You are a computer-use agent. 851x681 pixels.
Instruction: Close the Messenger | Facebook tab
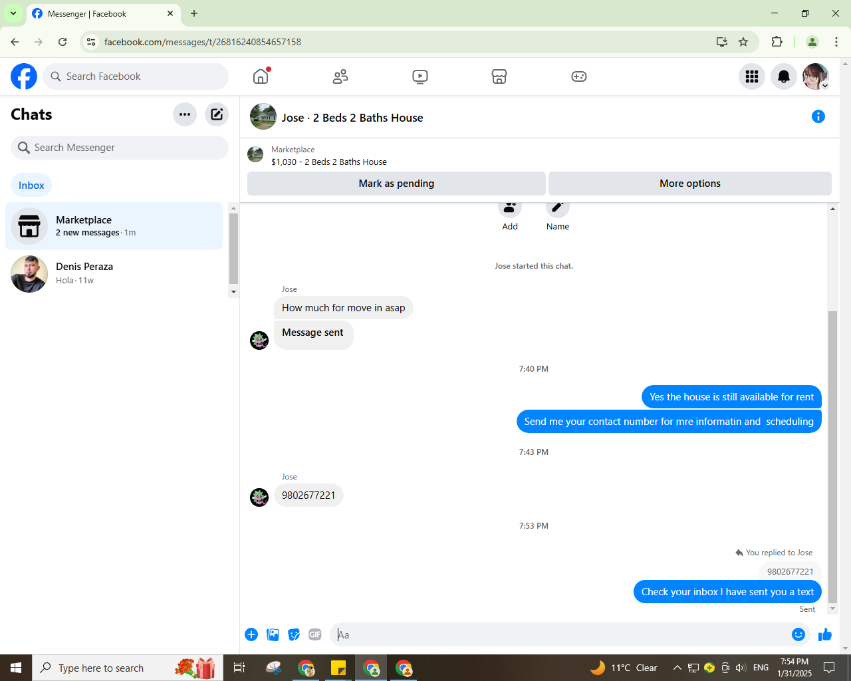[x=170, y=13]
